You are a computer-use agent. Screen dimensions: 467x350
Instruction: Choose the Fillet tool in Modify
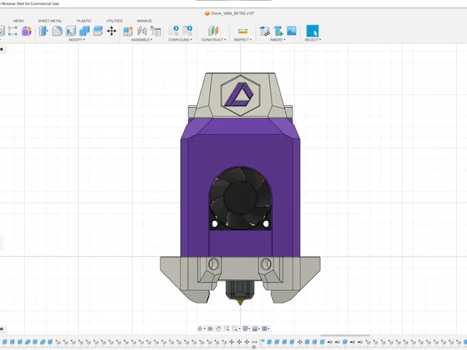pyautogui.click(x=57, y=31)
